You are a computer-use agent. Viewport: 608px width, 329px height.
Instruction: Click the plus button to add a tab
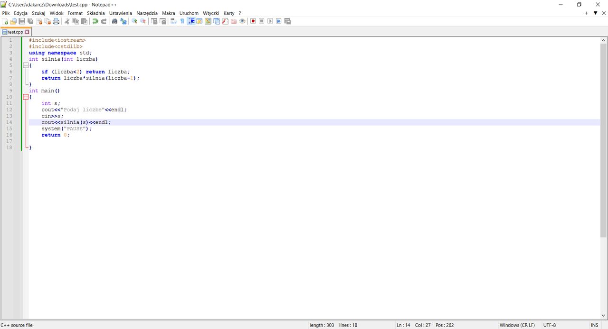pos(586,13)
